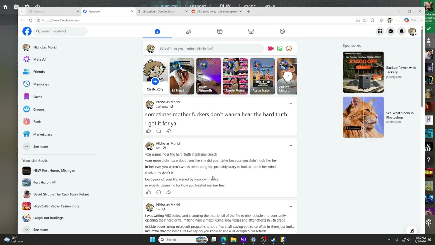Click the Search Facebook box
The image size is (435, 245).
tap(61, 31)
